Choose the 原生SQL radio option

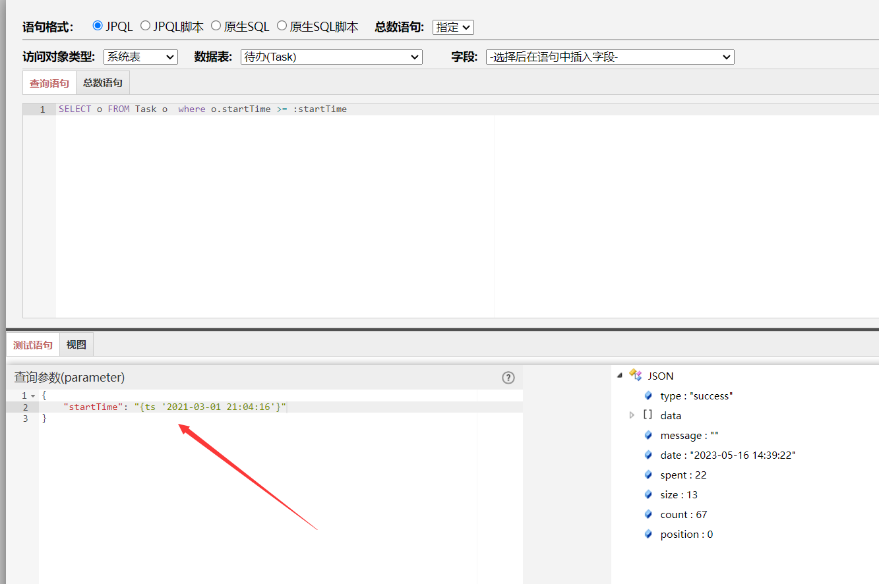pyautogui.click(x=216, y=26)
